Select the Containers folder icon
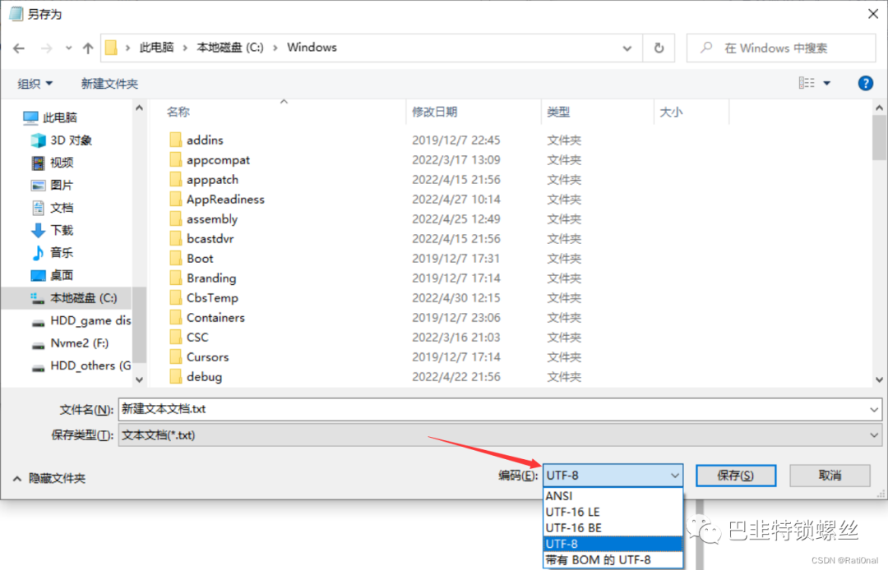Image resolution: width=888 pixels, height=570 pixels. pyautogui.click(x=176, y=318)
